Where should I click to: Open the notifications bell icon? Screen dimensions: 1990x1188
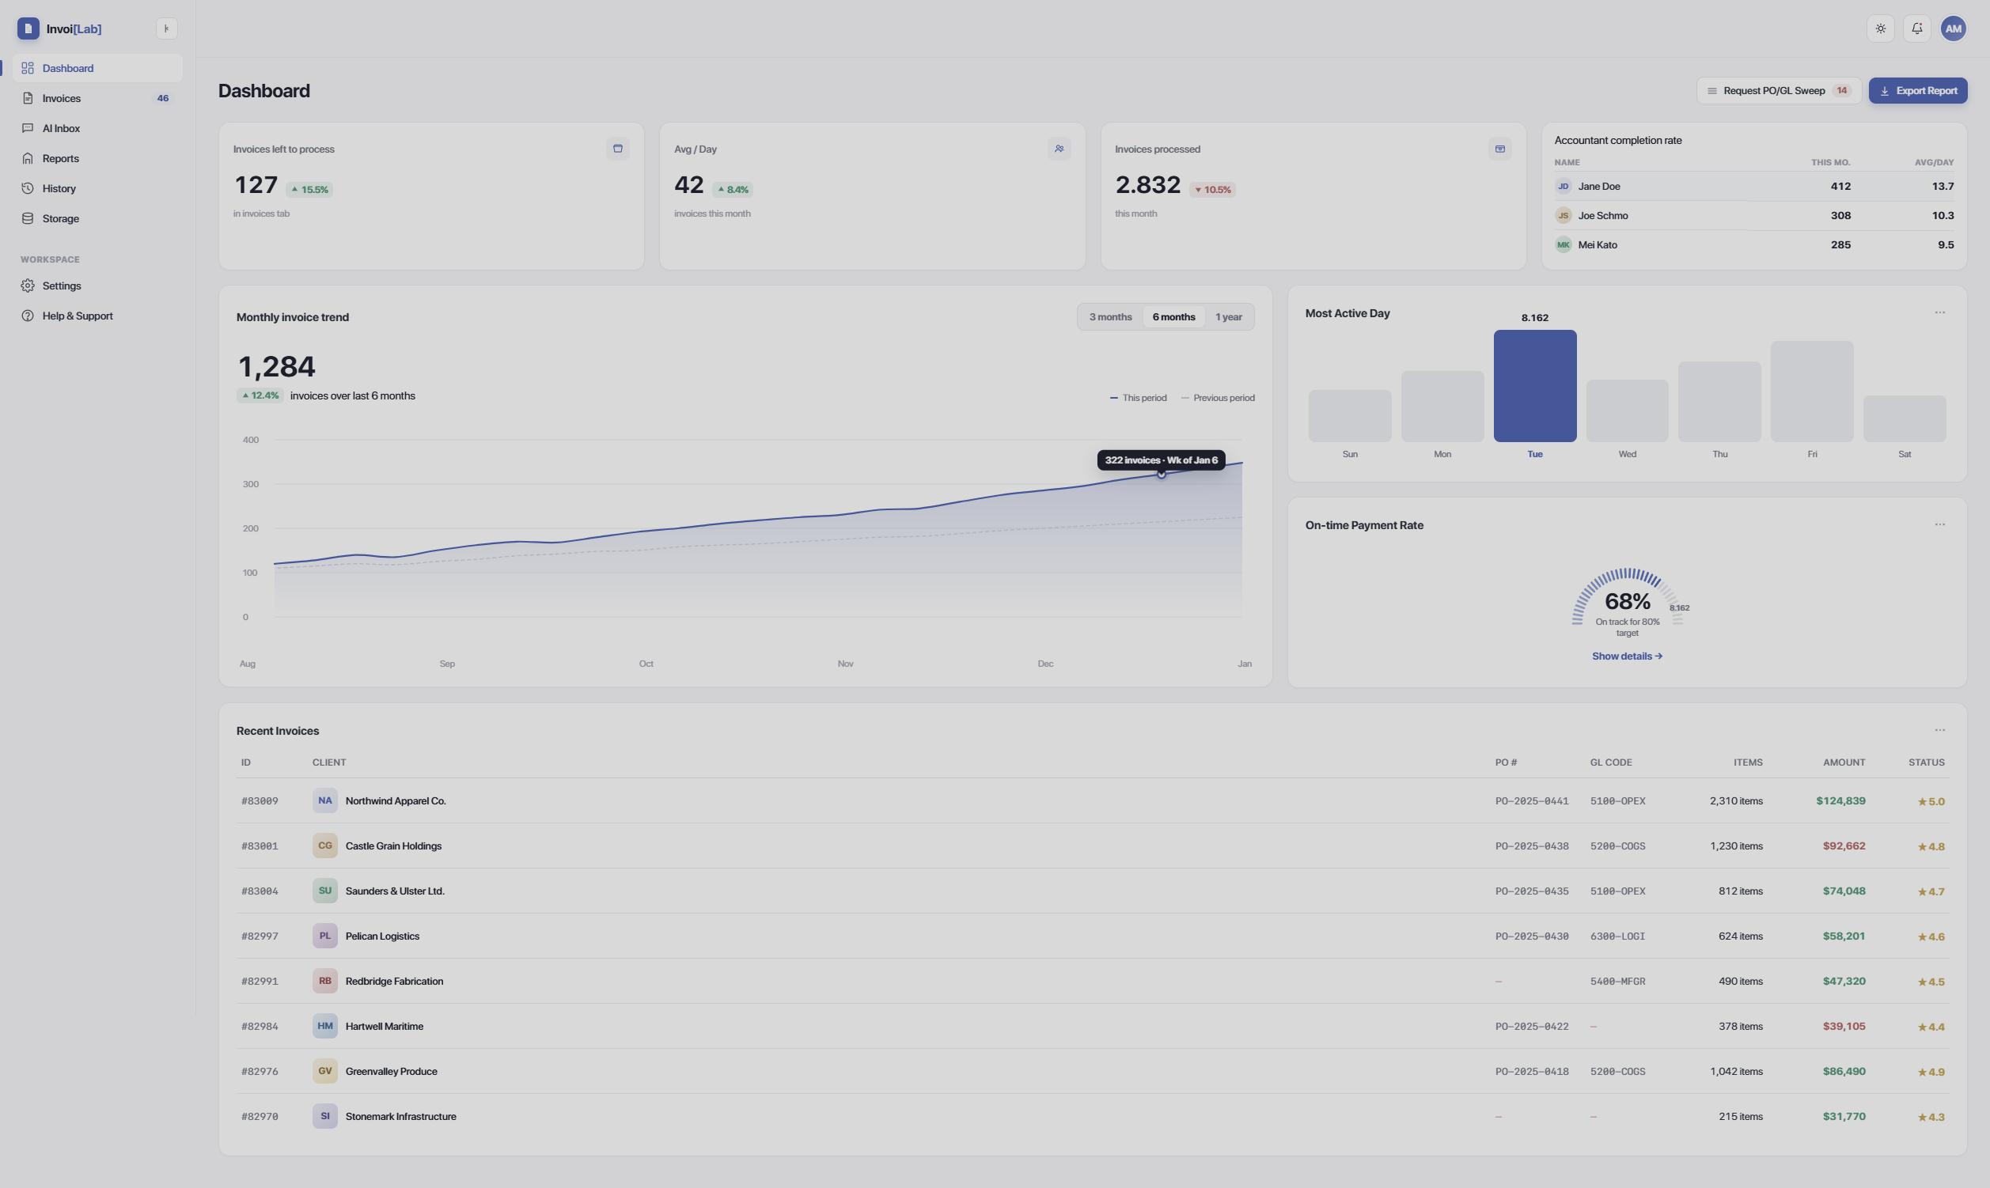click(1916, 28)
